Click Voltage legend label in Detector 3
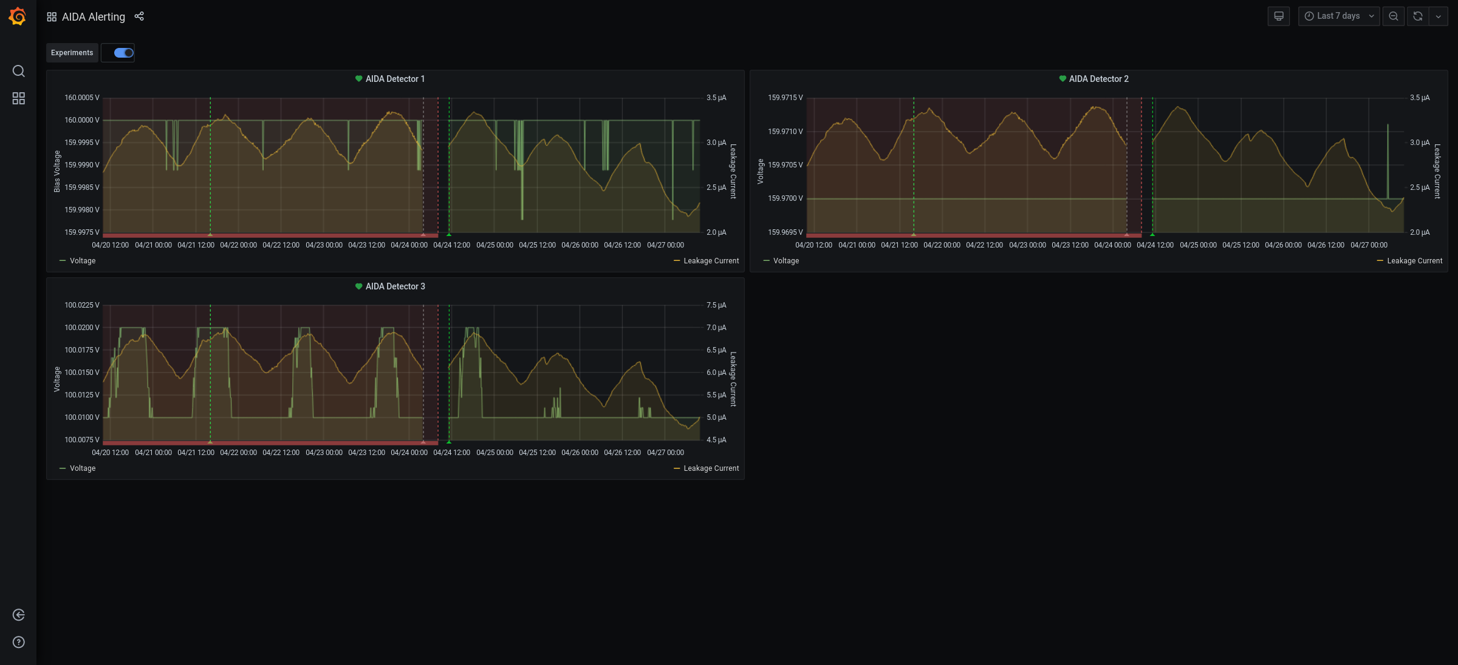Screen dimensions: 1458x665 (83, 468)
